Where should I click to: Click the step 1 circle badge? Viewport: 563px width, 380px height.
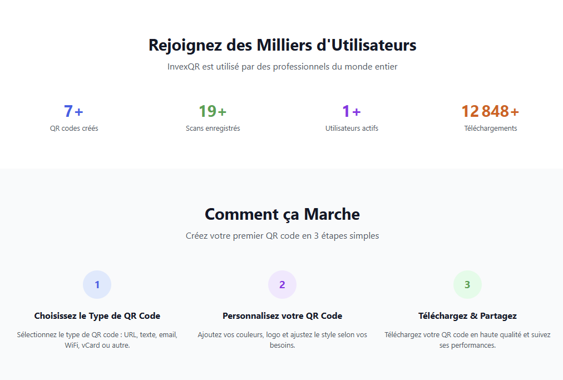tap(97, 285)
